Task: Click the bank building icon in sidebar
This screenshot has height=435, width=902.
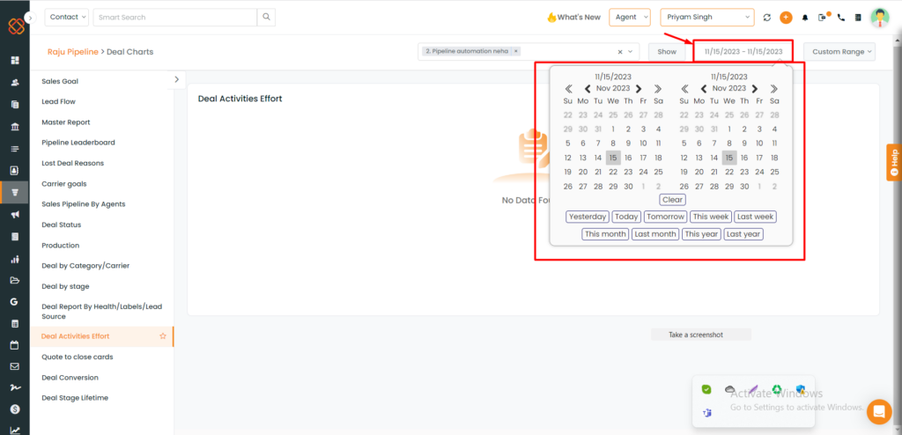Action: pos(15,127)
